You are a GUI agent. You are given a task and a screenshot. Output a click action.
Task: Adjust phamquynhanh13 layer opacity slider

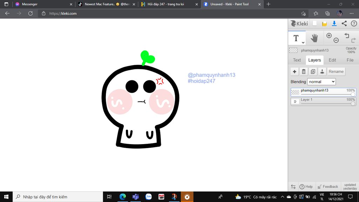(328, 94)
